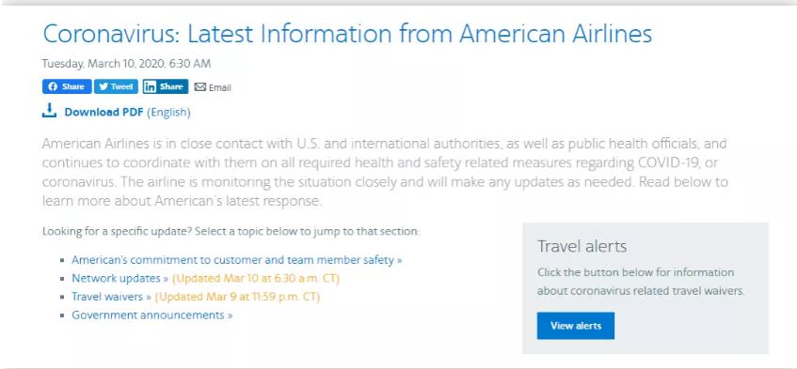Jump to American's commitment to safety section
Screen dimensions: 797x369
point(237,260)
